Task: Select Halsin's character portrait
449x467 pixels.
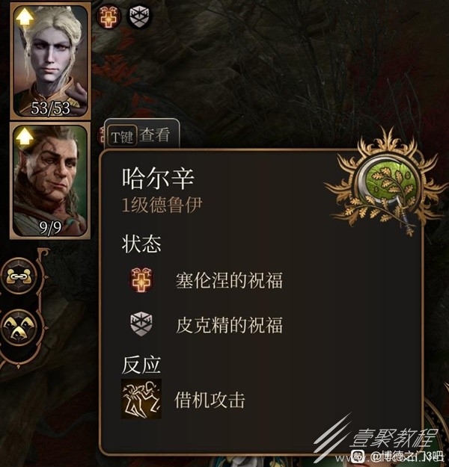Action: coord(50,181)
